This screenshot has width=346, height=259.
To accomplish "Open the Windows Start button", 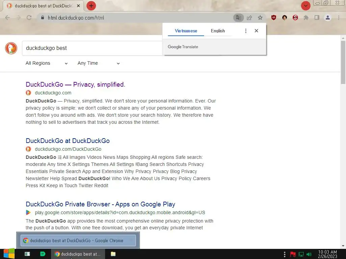I will (9, 254).
